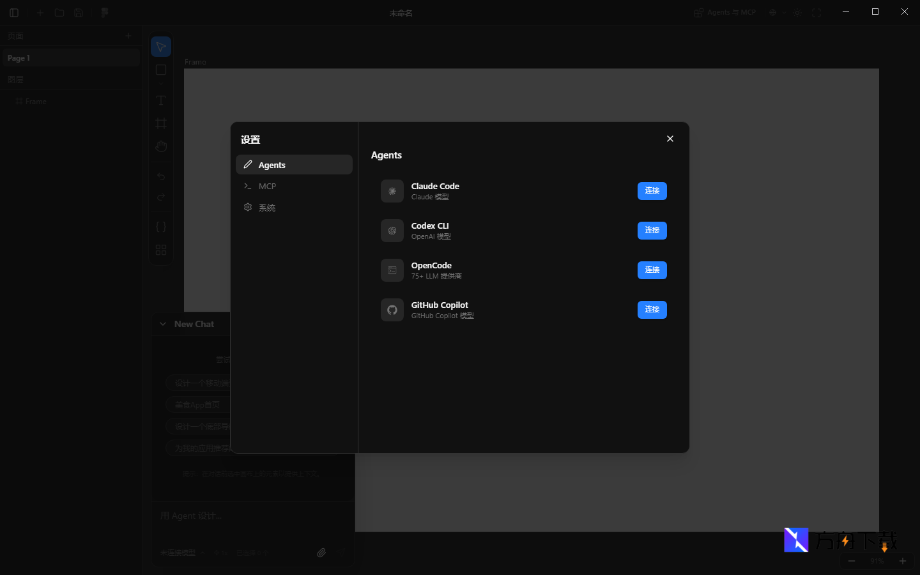Connect the Codex CLI agent
This screenshot has height=575, width=920.
pos(652,231)
